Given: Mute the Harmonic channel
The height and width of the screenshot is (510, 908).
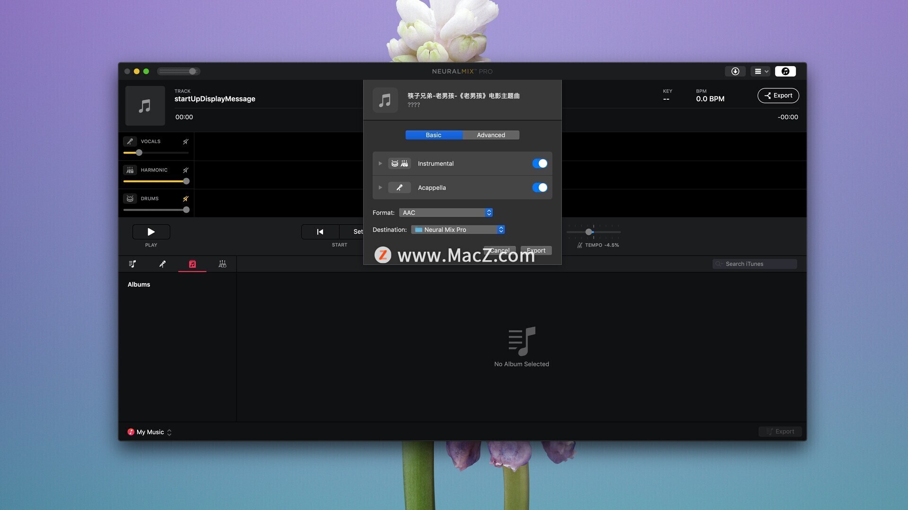Looking at the screenshot, I should click(185, 170).
